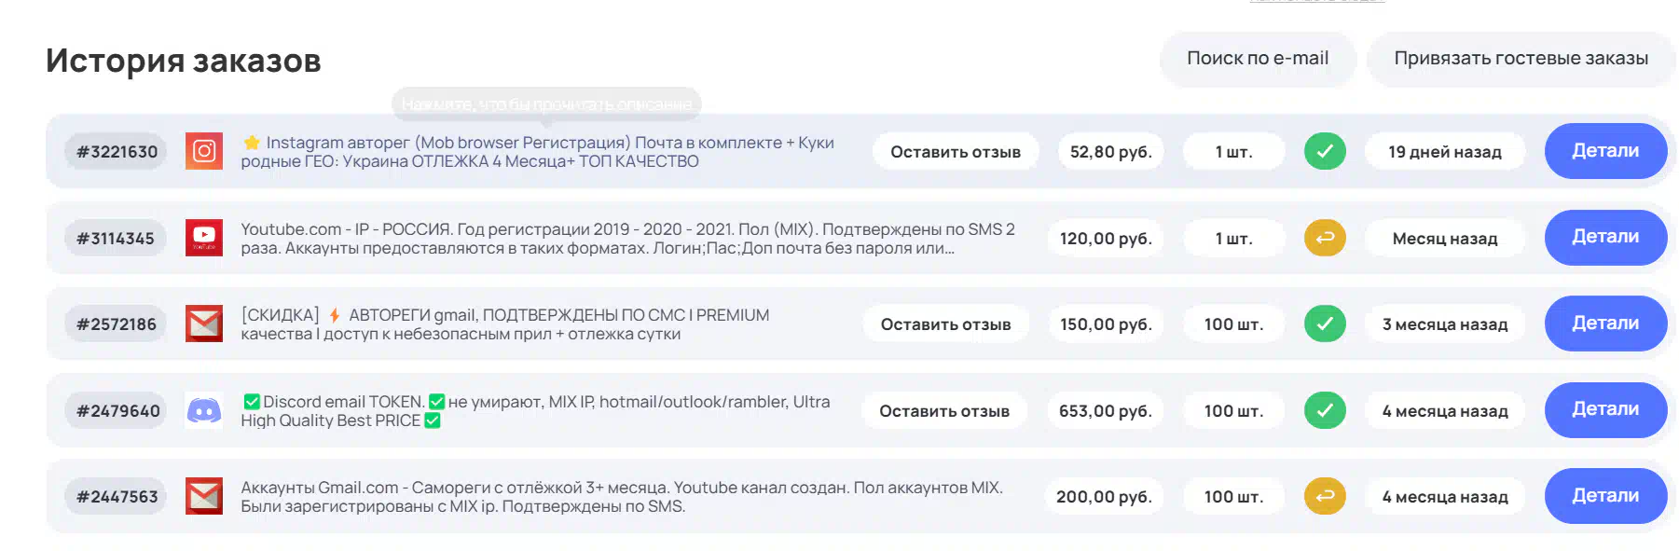Viewport: 1679px width, 551px height.
Task: Click the YouTube icon on order #3114345
Action: pyautogui.click(x=204, y=238)
